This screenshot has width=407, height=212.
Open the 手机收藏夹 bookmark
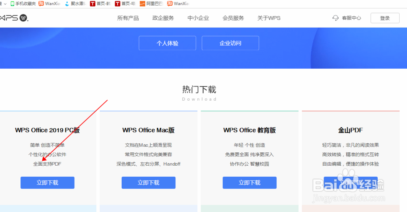(x=23, y=4)
